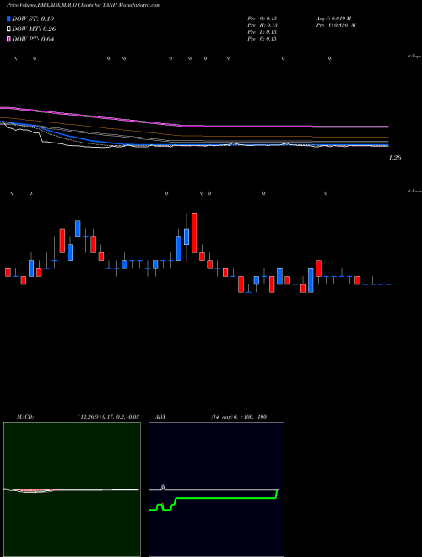The image size is (422, 557).
Task: Click the ADX panel title
Action: point(160,417)
